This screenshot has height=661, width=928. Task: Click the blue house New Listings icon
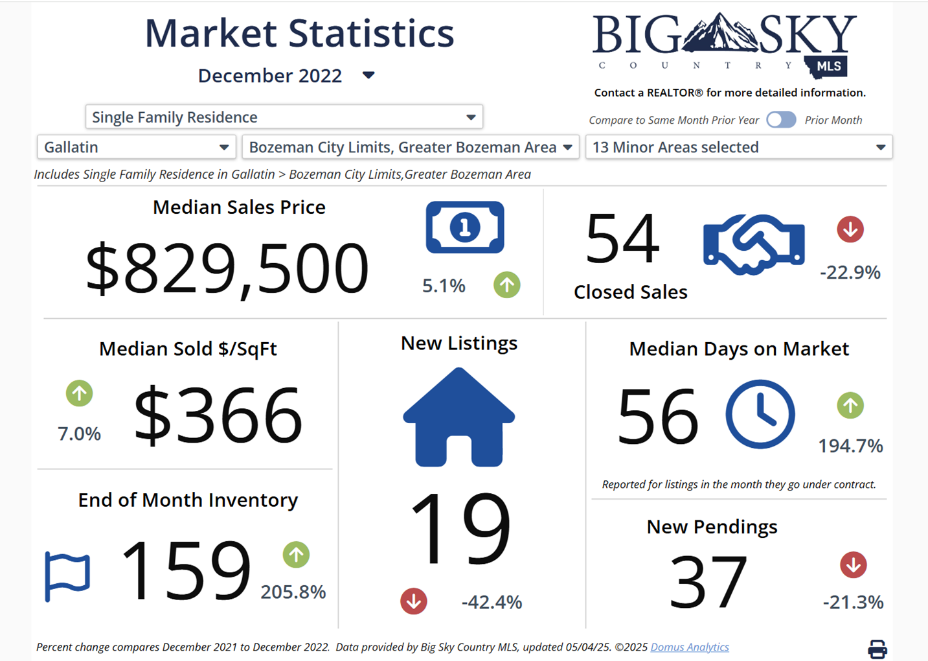point(458,417)
